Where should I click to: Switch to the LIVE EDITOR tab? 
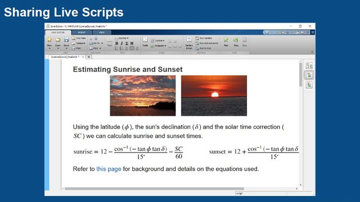[x=58, y=33]
